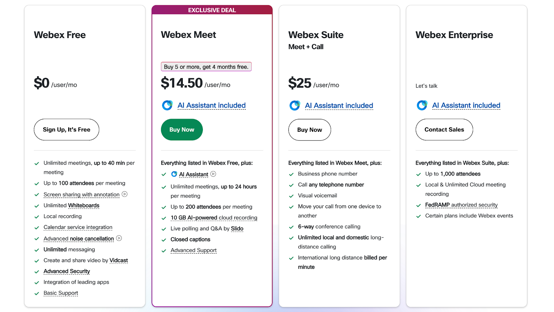Open the Whiteboards link
554x312 pixels.
[84, 205]
